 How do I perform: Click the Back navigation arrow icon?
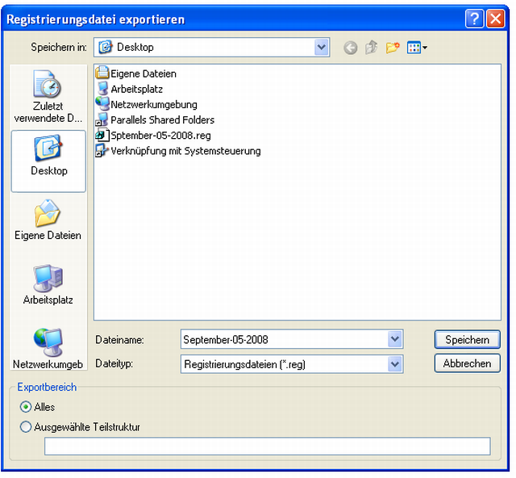351,48
